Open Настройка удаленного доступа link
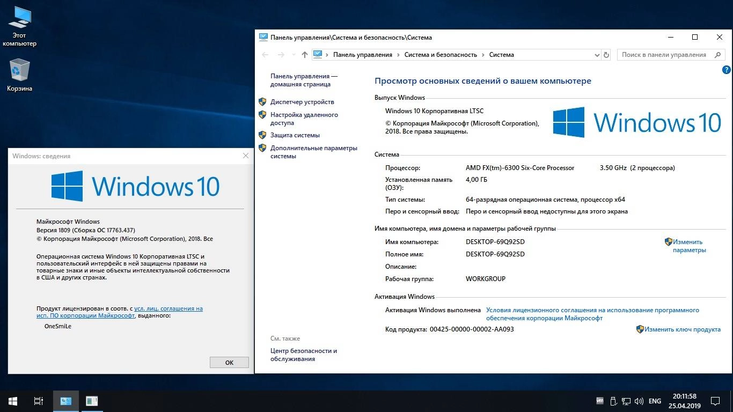 coord(304,119)
